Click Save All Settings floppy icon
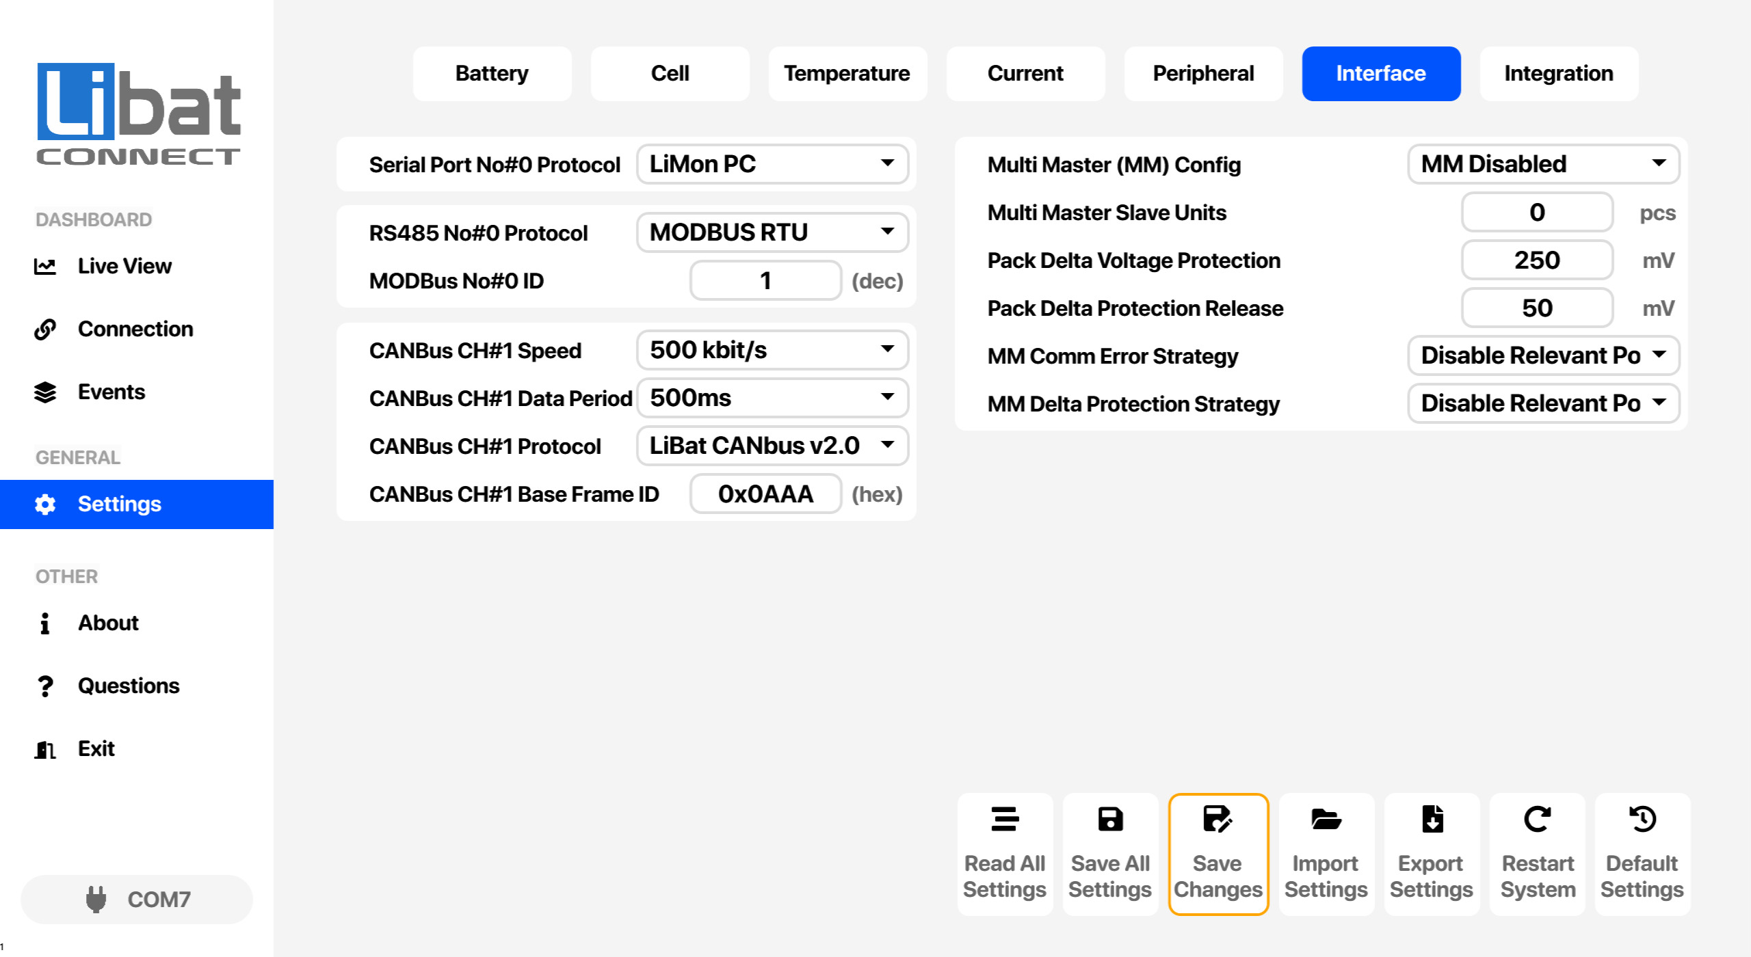 [1110, 819]
